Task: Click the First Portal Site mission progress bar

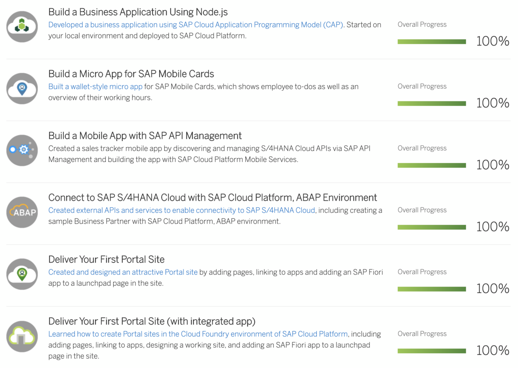Action: click(432, 289)
